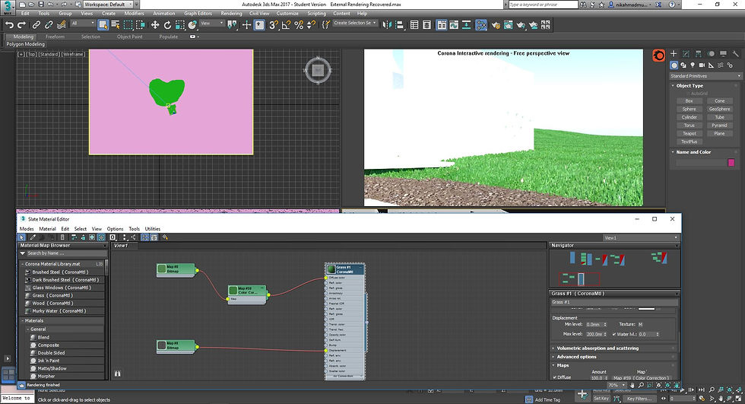Viewport: 745px width, 404px height.
Task: Pick the Rectangular Selection Region tool
Action: click(x=128, y=24)
